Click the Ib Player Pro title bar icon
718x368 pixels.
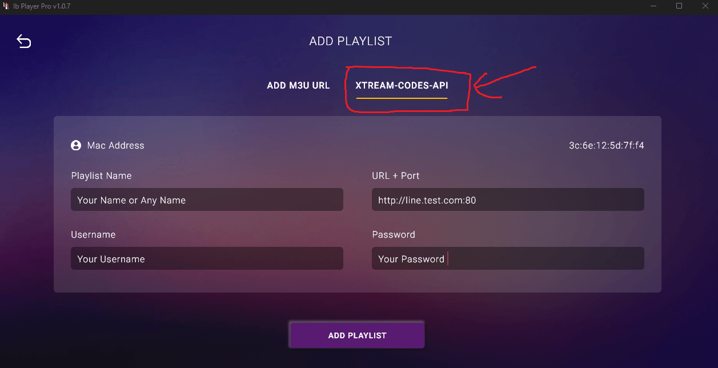(6, 6)
